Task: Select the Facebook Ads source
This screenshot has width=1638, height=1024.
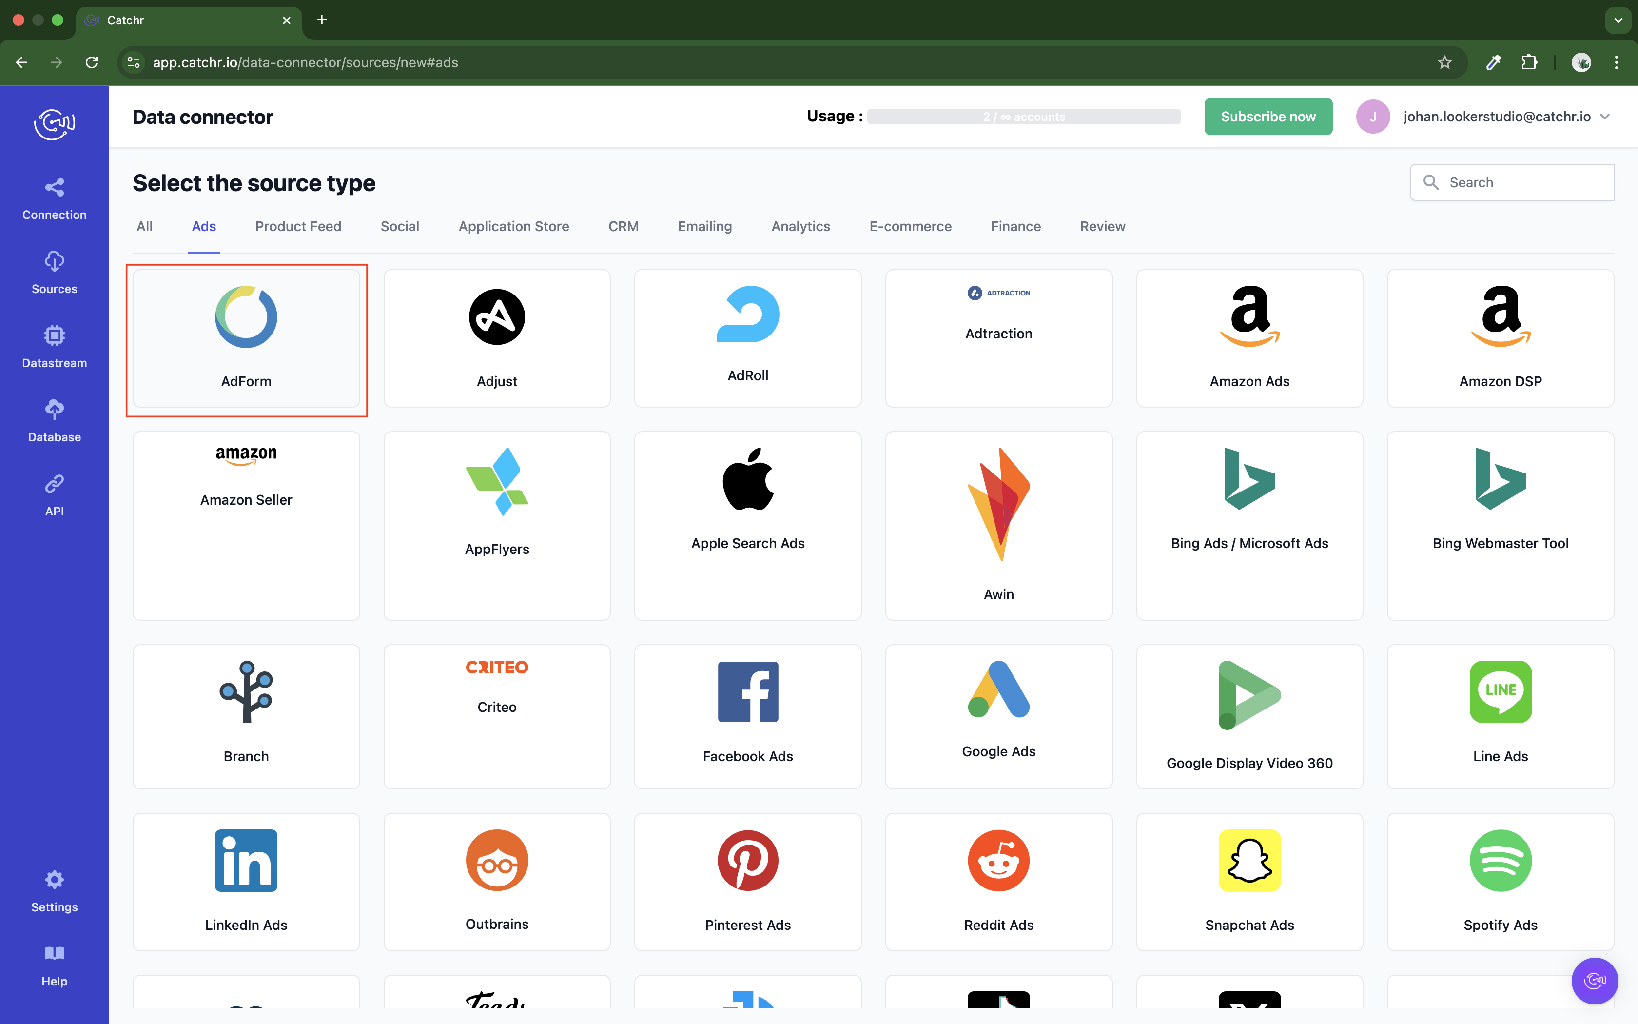Action: [748, 716]
